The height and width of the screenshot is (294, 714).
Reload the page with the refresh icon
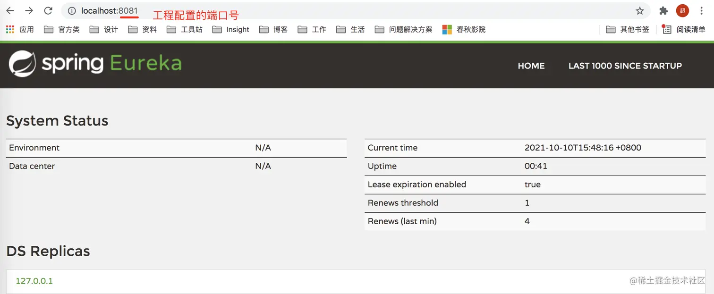(48, 10)
